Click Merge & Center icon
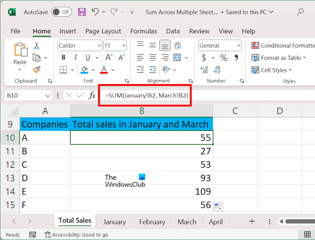 tap(177, 58)
